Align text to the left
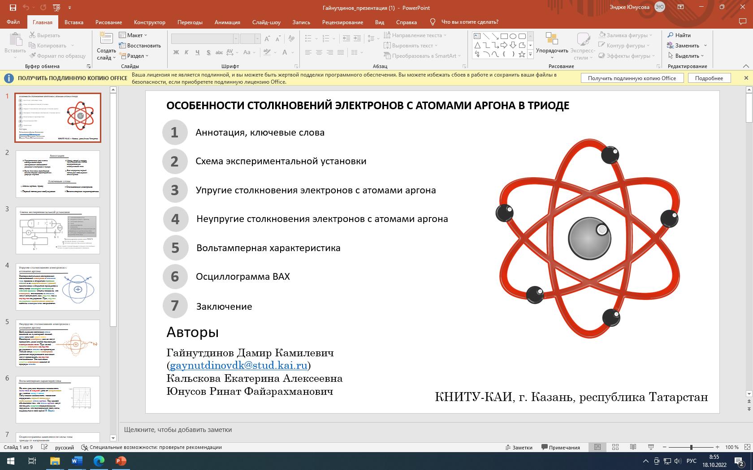753x470 pixels. coord(308,52)
